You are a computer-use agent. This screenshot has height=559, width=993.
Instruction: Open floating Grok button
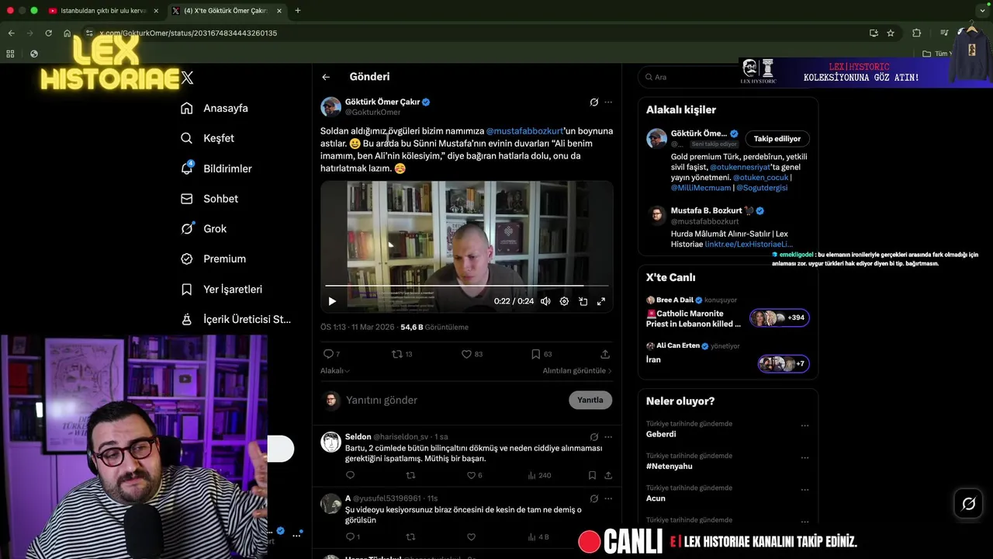pos(969,504)
